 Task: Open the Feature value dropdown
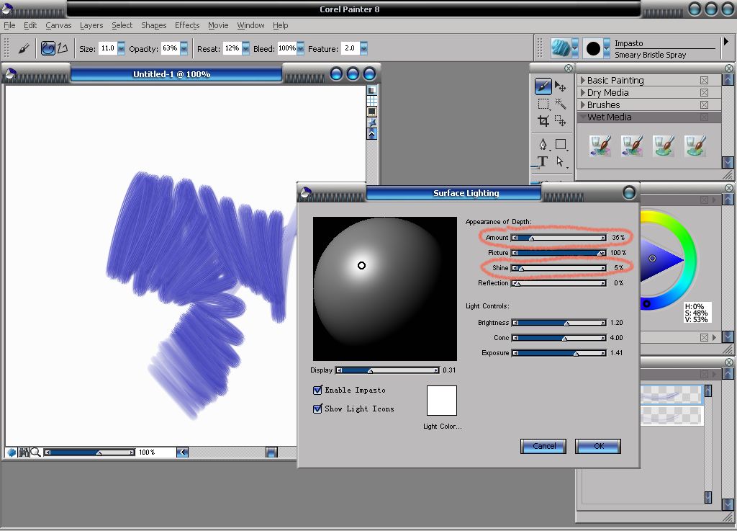pyautogui.click(x=363, y=48)
